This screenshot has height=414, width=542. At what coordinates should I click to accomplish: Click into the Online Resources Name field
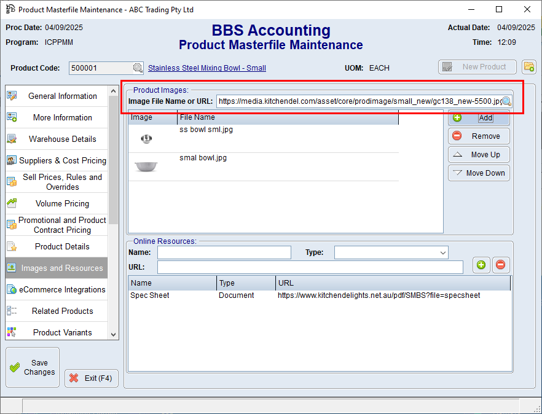tap(224, 252)
